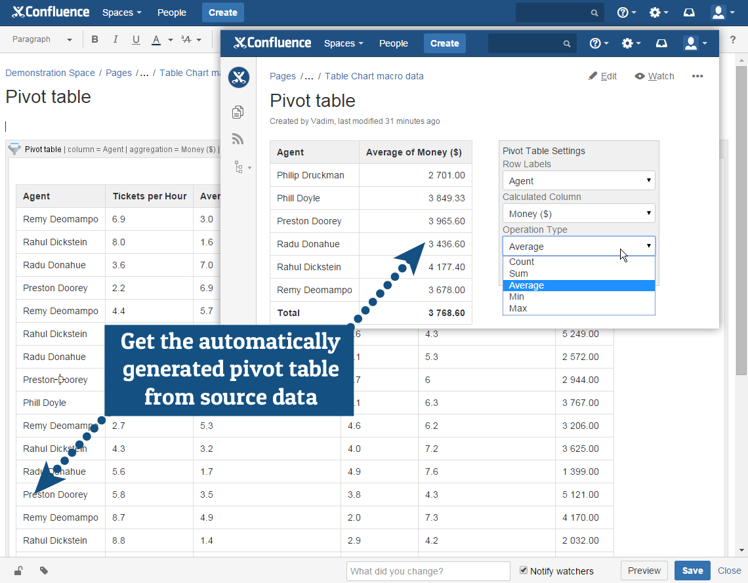
Task: Click the 'What did you change?' field
Action: 428,571
